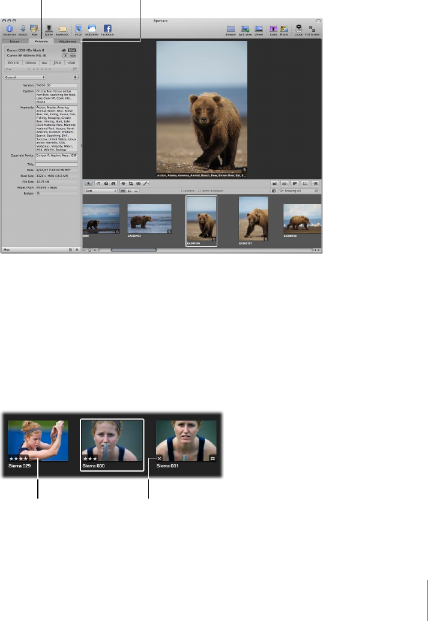This screenshot has height=621, width=428.
Task: Select the Sierra 030 thumbnail
Action: pos(112,441)
